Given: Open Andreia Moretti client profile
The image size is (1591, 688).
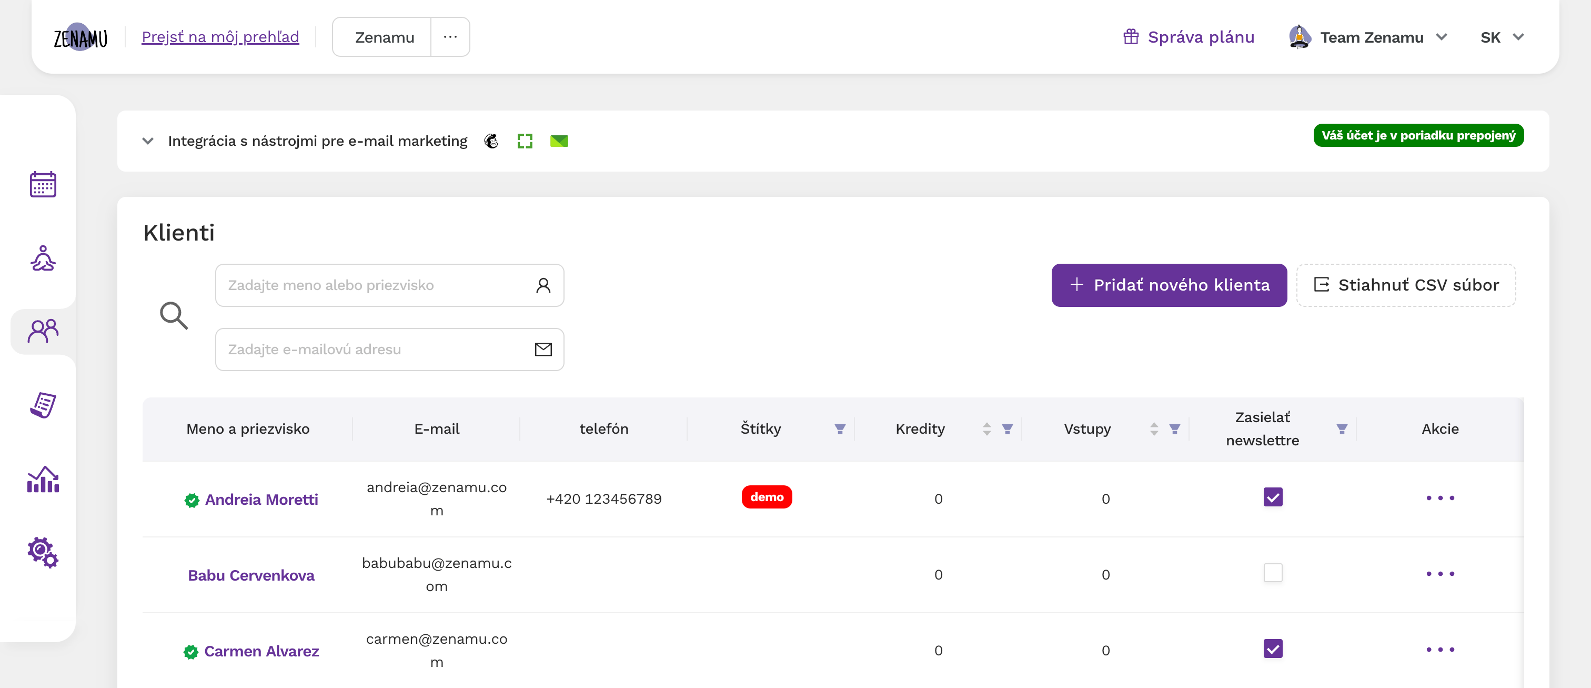Looking at the screenshot, I should coord(261,500).
